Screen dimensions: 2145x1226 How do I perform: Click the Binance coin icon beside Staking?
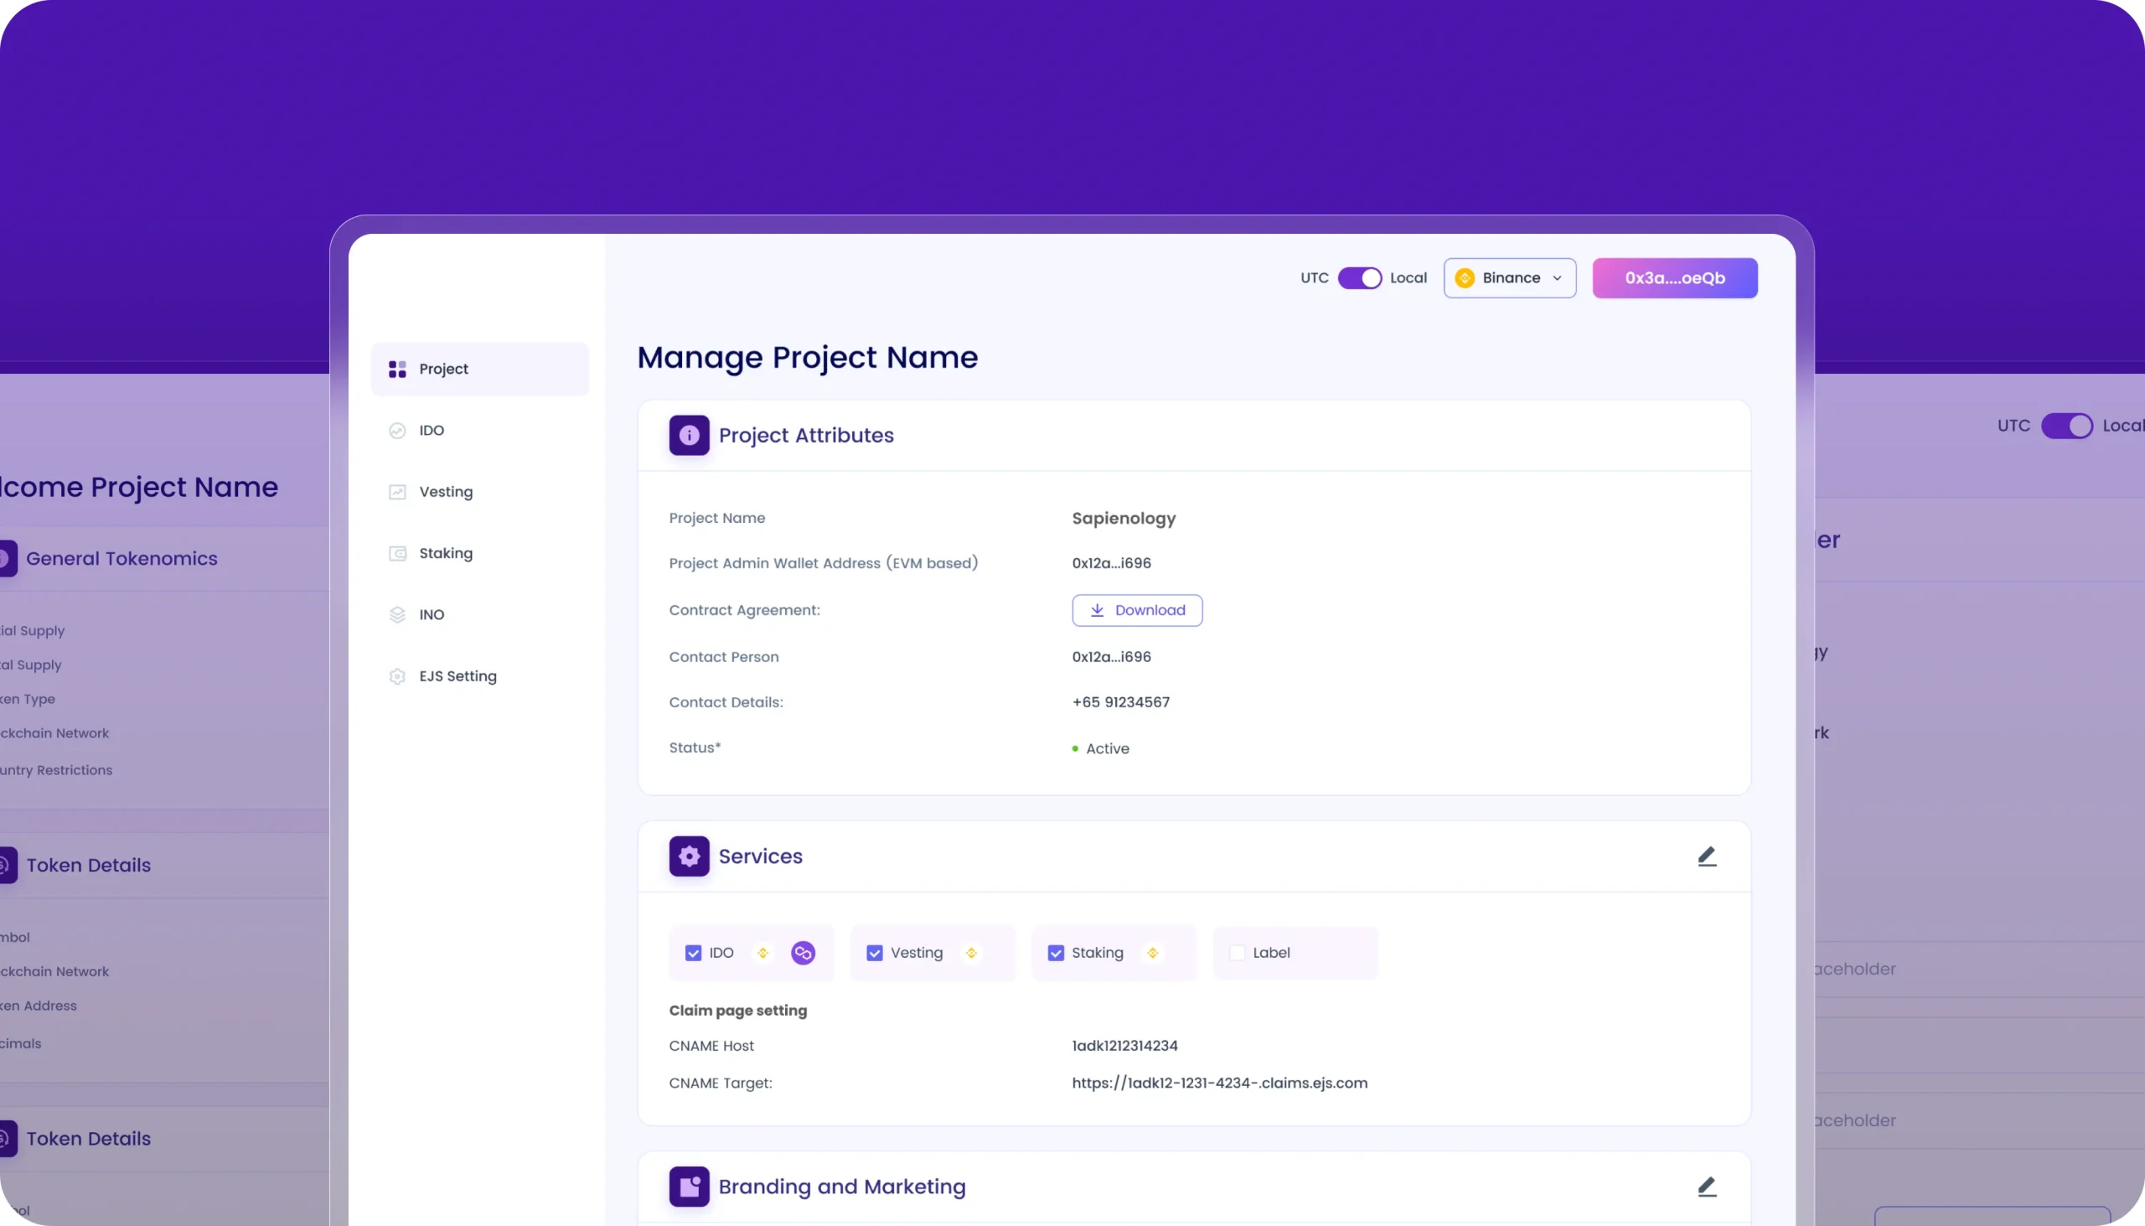(x=1152, y=952)
